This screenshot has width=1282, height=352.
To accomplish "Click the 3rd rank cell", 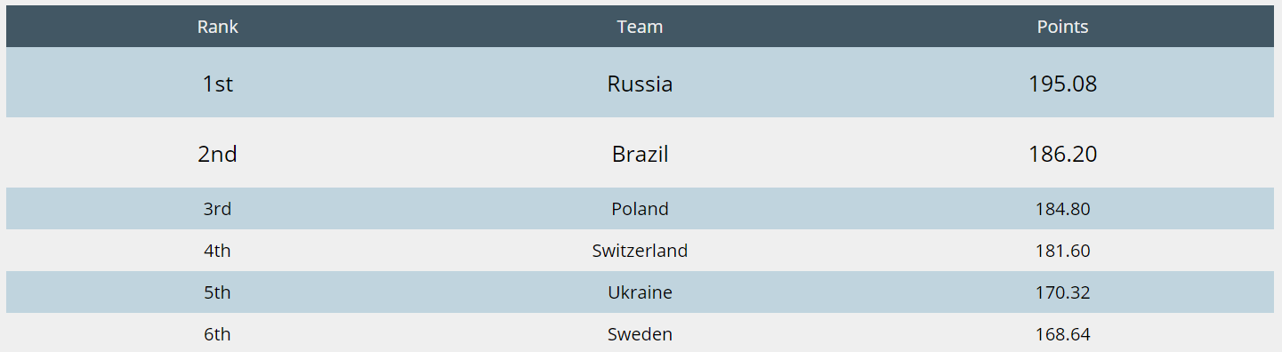I will coord(218,209).
